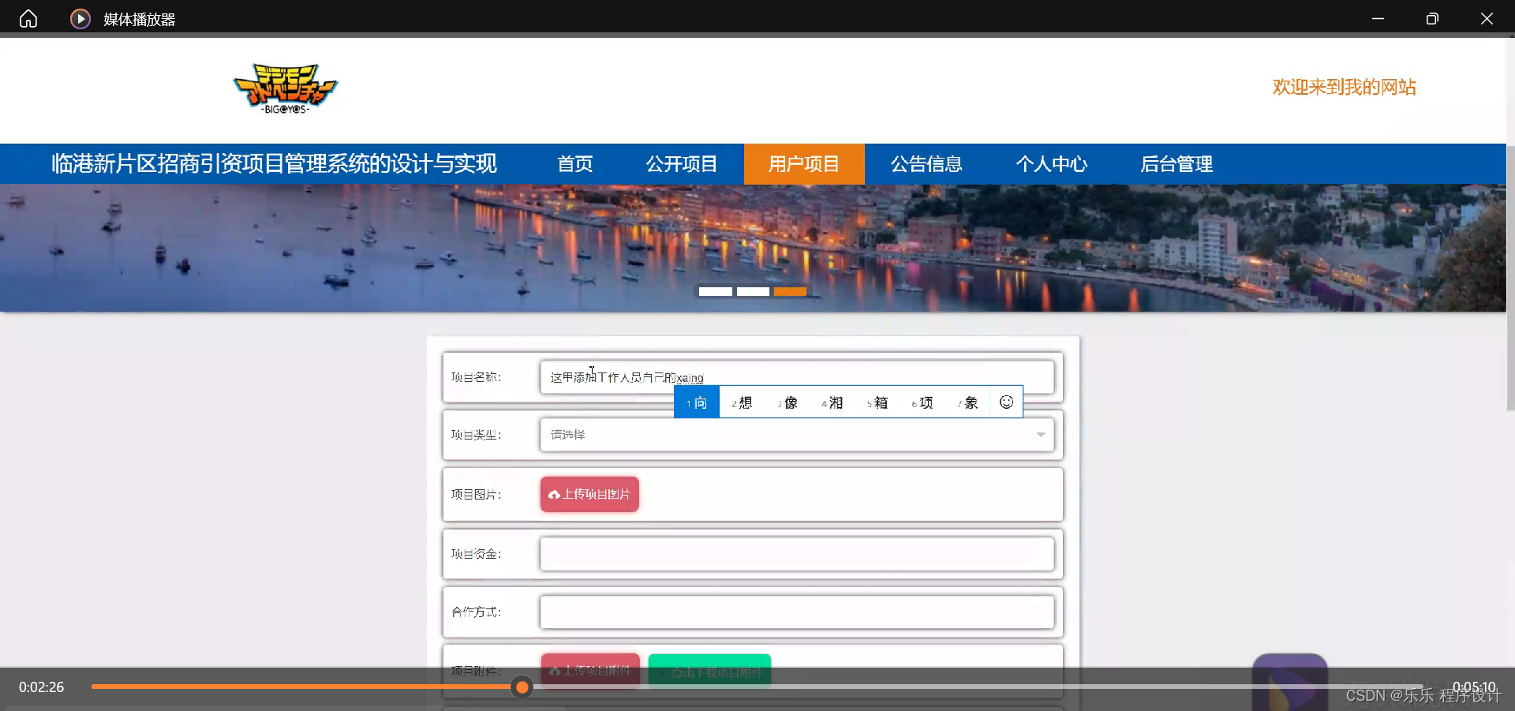The image size is (1515, 711).
Task: Switch to the 公开项目 navigation tab
Action: point(681,163)
